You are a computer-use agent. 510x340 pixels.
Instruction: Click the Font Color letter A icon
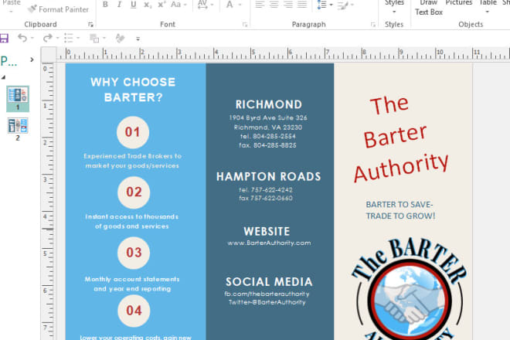[x=229, y=4]
